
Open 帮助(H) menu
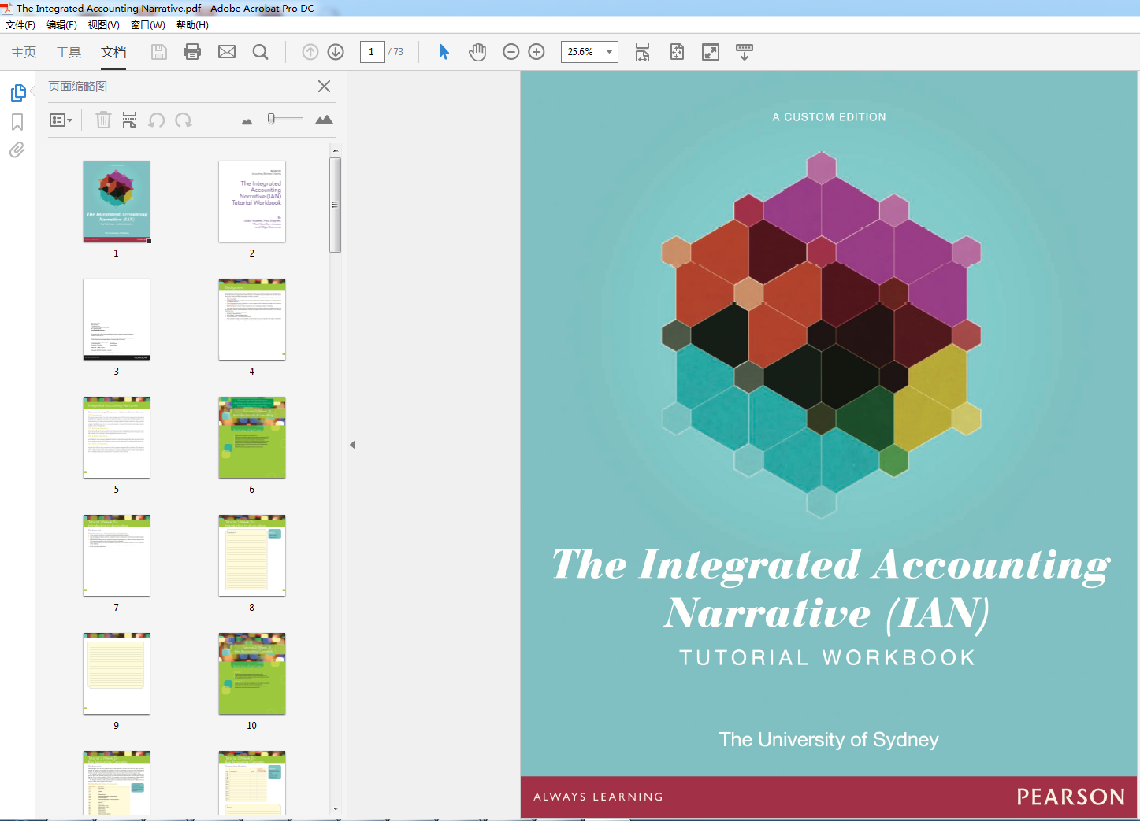[x=192, y=25]
